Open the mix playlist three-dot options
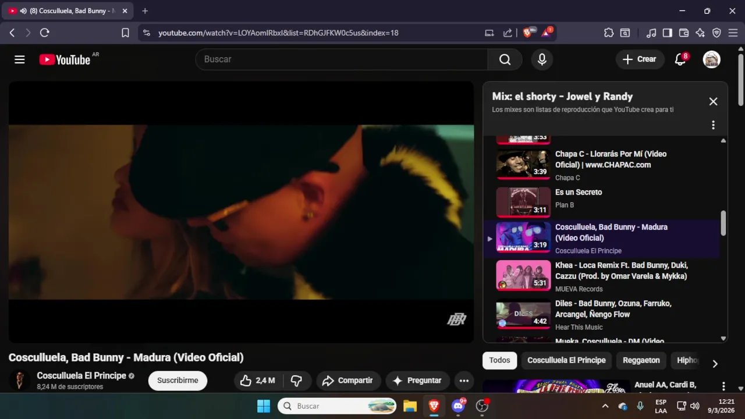Image resolution: width=745 pixels, height=419 pixels. coord(713,125)
